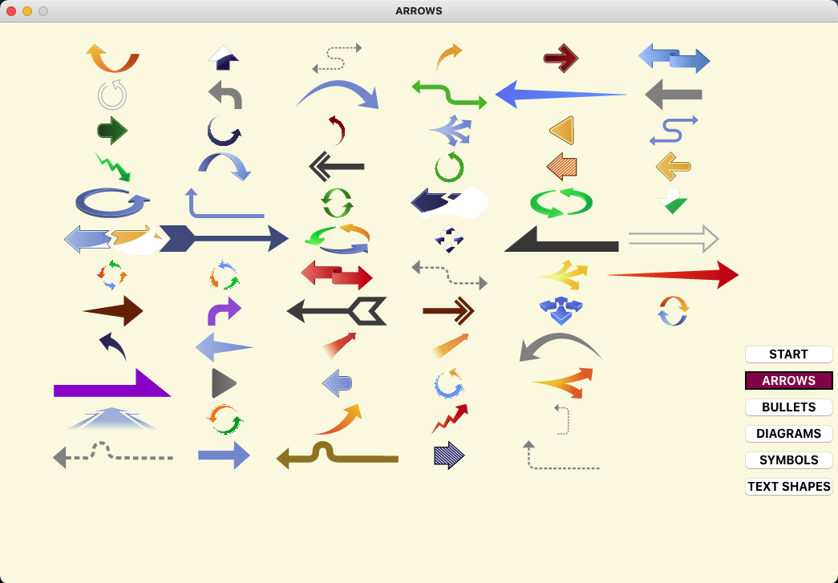
Task: Select the dashed gray long corner arrow
Action: [561, 455]
